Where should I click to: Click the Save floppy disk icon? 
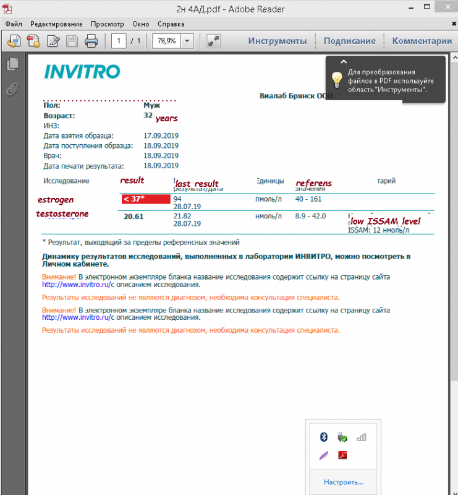[72, 41]
